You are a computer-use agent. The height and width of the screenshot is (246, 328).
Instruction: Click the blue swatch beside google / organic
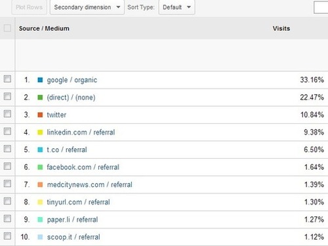point(40,80)
